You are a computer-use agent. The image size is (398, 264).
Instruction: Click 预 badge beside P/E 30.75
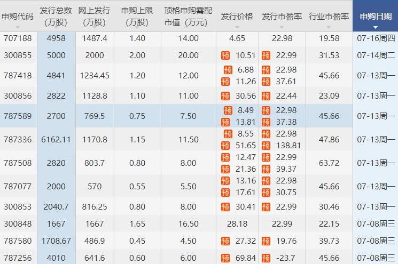266,193
